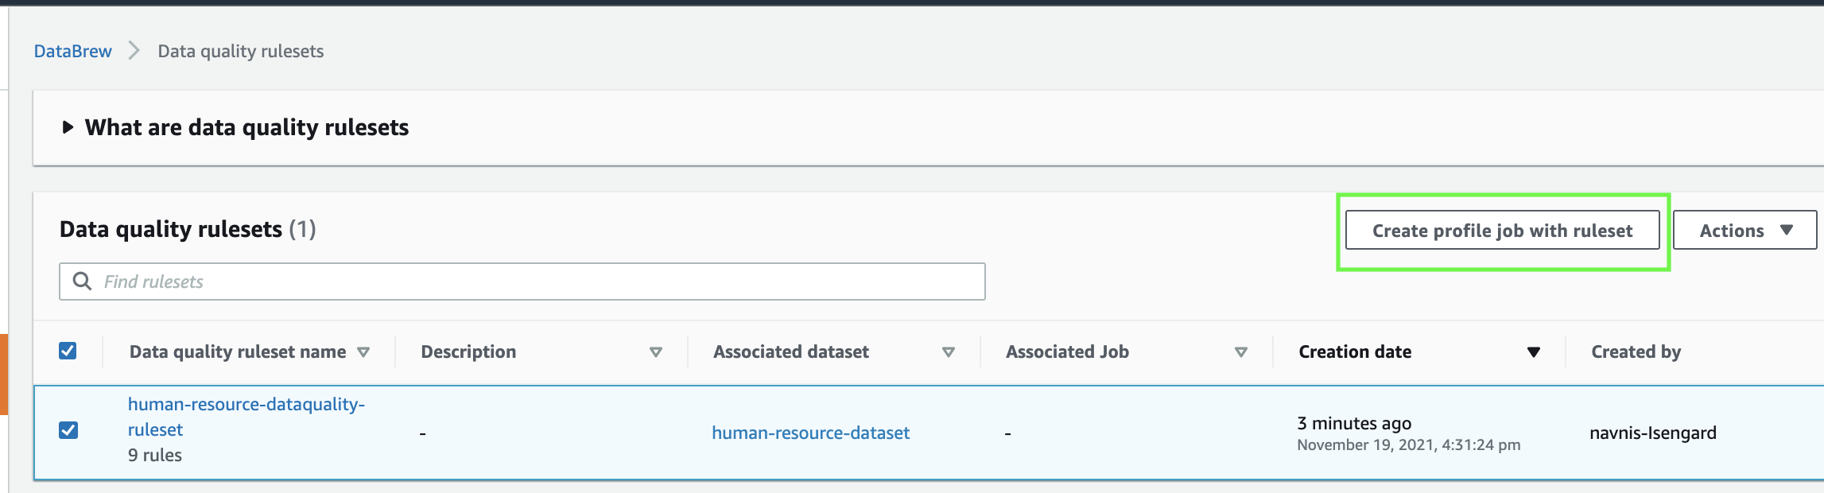Open the human-resource-dataquality-ruleset link
The width and height of the screenshot is (1824, 493).
point(246,405)
